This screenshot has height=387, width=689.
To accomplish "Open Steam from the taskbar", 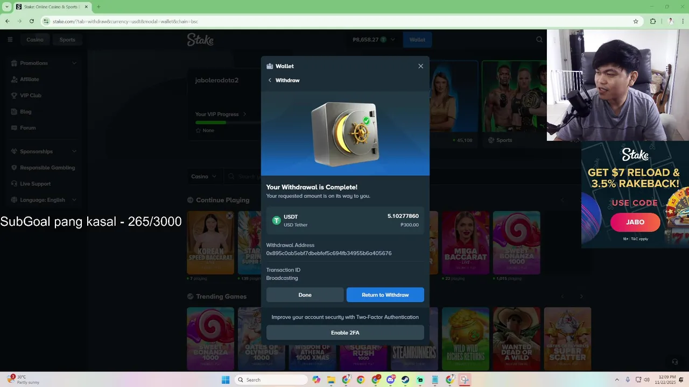I will point(405,380).
